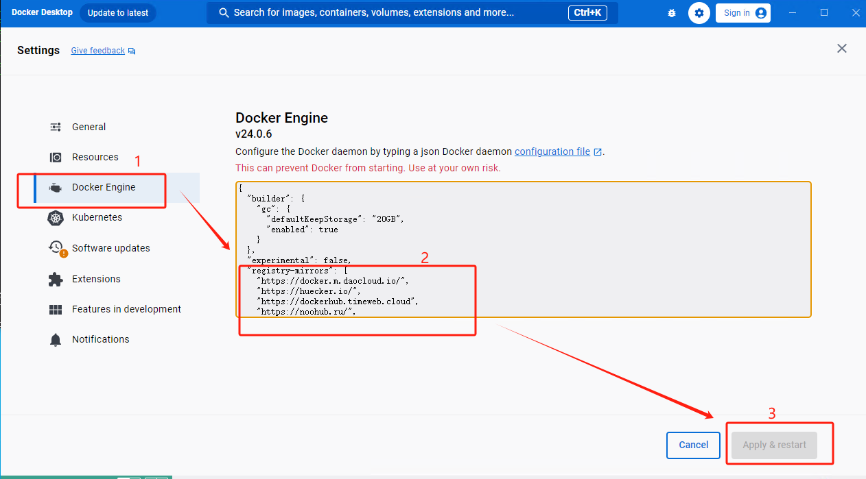Click the Update to latest button
866x479 pixels.
coord(117,12)
